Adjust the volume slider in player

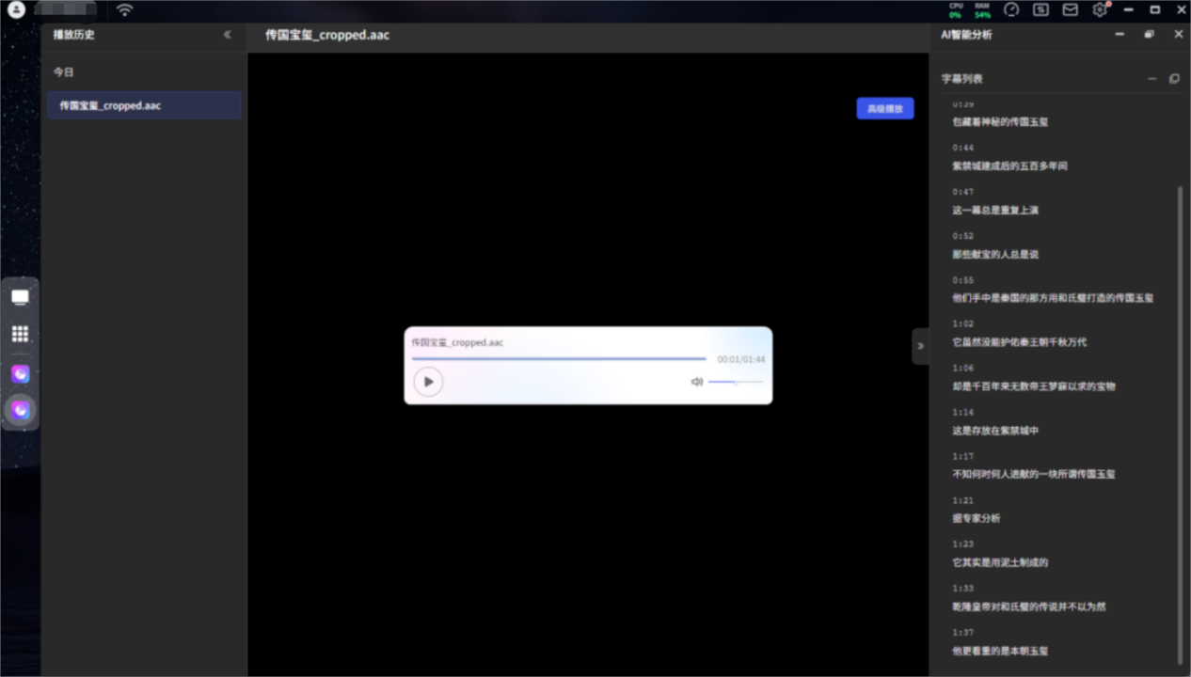[x=735, y=382]
